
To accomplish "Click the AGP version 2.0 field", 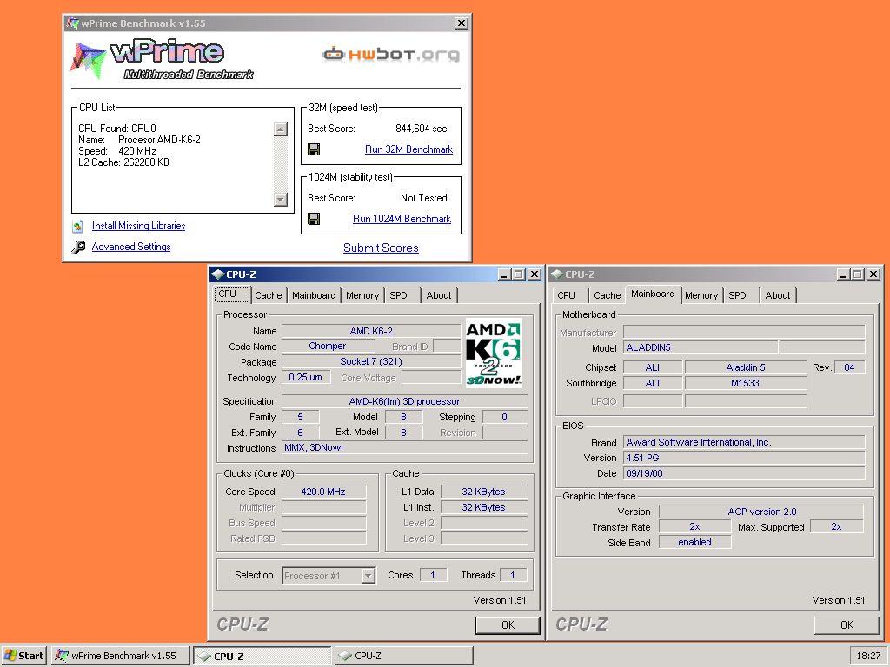I will click(x=761, y=512).
